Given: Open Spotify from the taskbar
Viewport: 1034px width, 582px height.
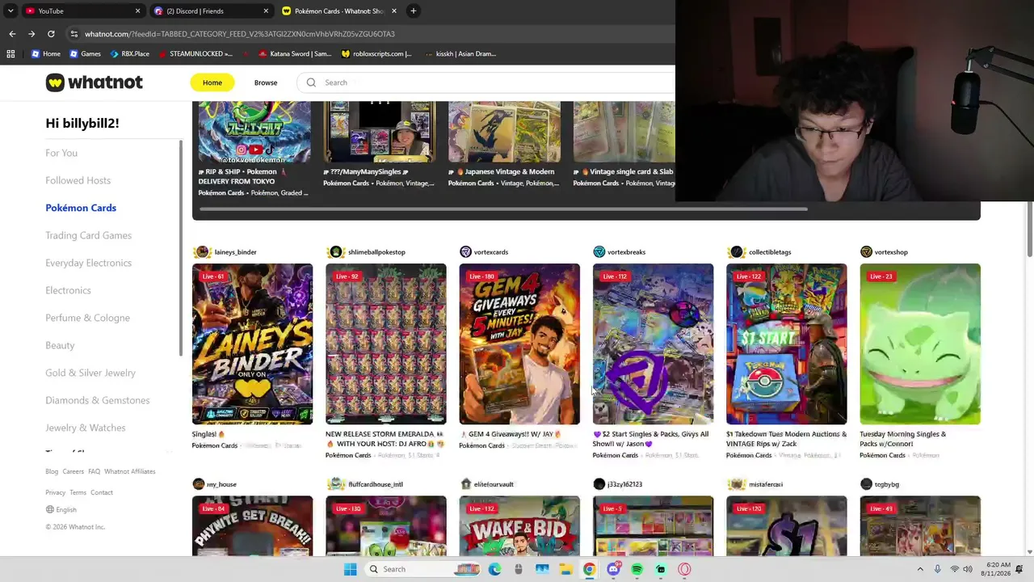Looking at the screenshot, I should (637, 569).
